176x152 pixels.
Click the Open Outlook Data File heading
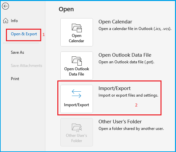tap(125, 55)
